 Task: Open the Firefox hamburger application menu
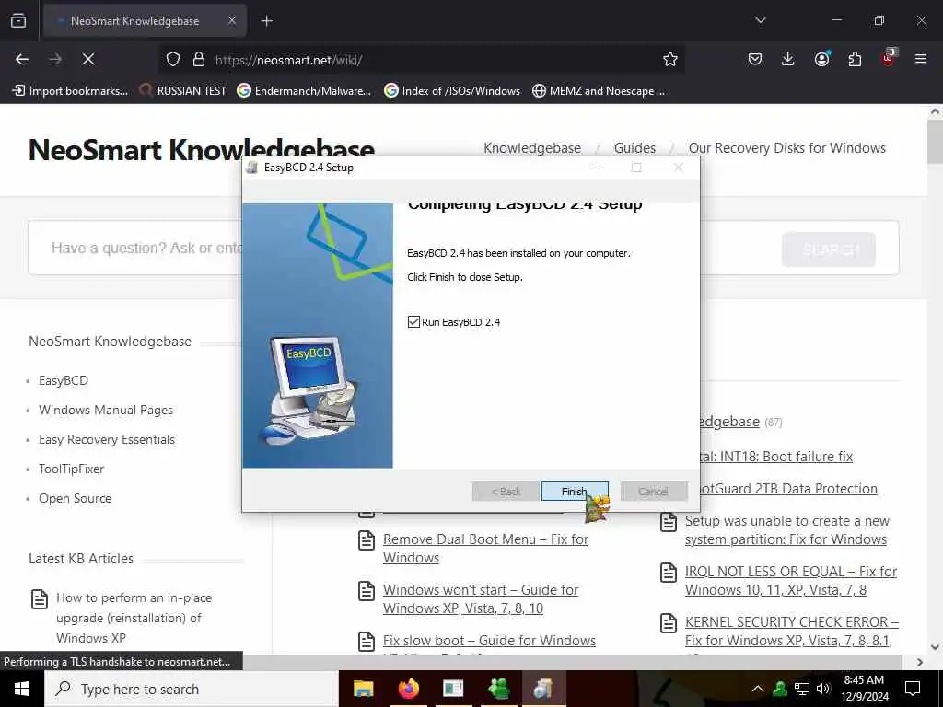[x=921, y=59]
